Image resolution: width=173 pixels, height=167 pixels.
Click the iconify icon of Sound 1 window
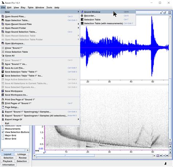pos(161,13)
